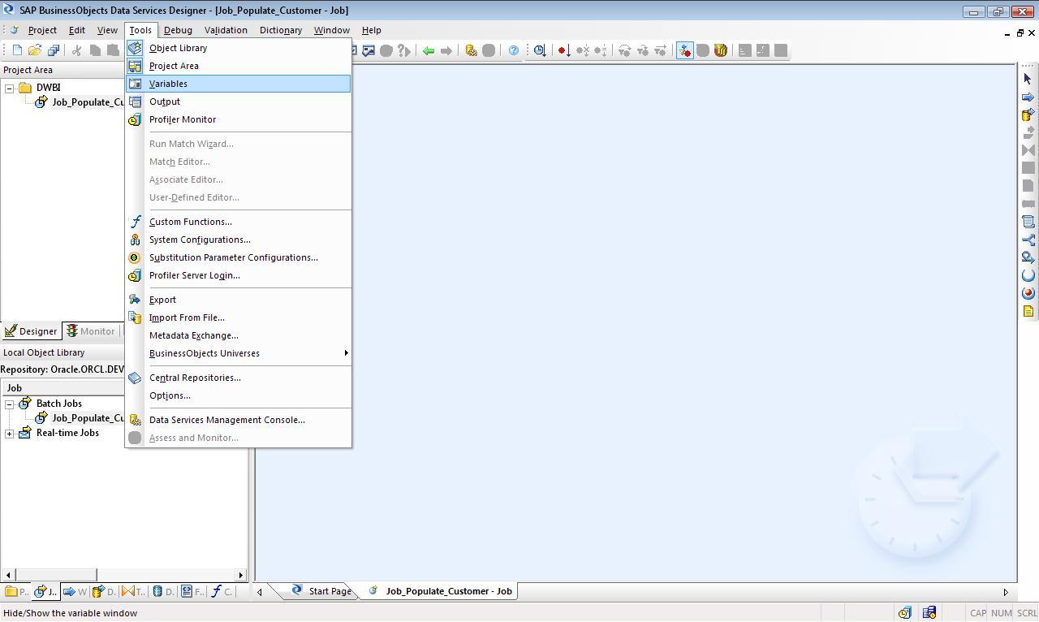Open the Data Flows tab in the library
The image size is (1039, 622).
click(104, 591)
